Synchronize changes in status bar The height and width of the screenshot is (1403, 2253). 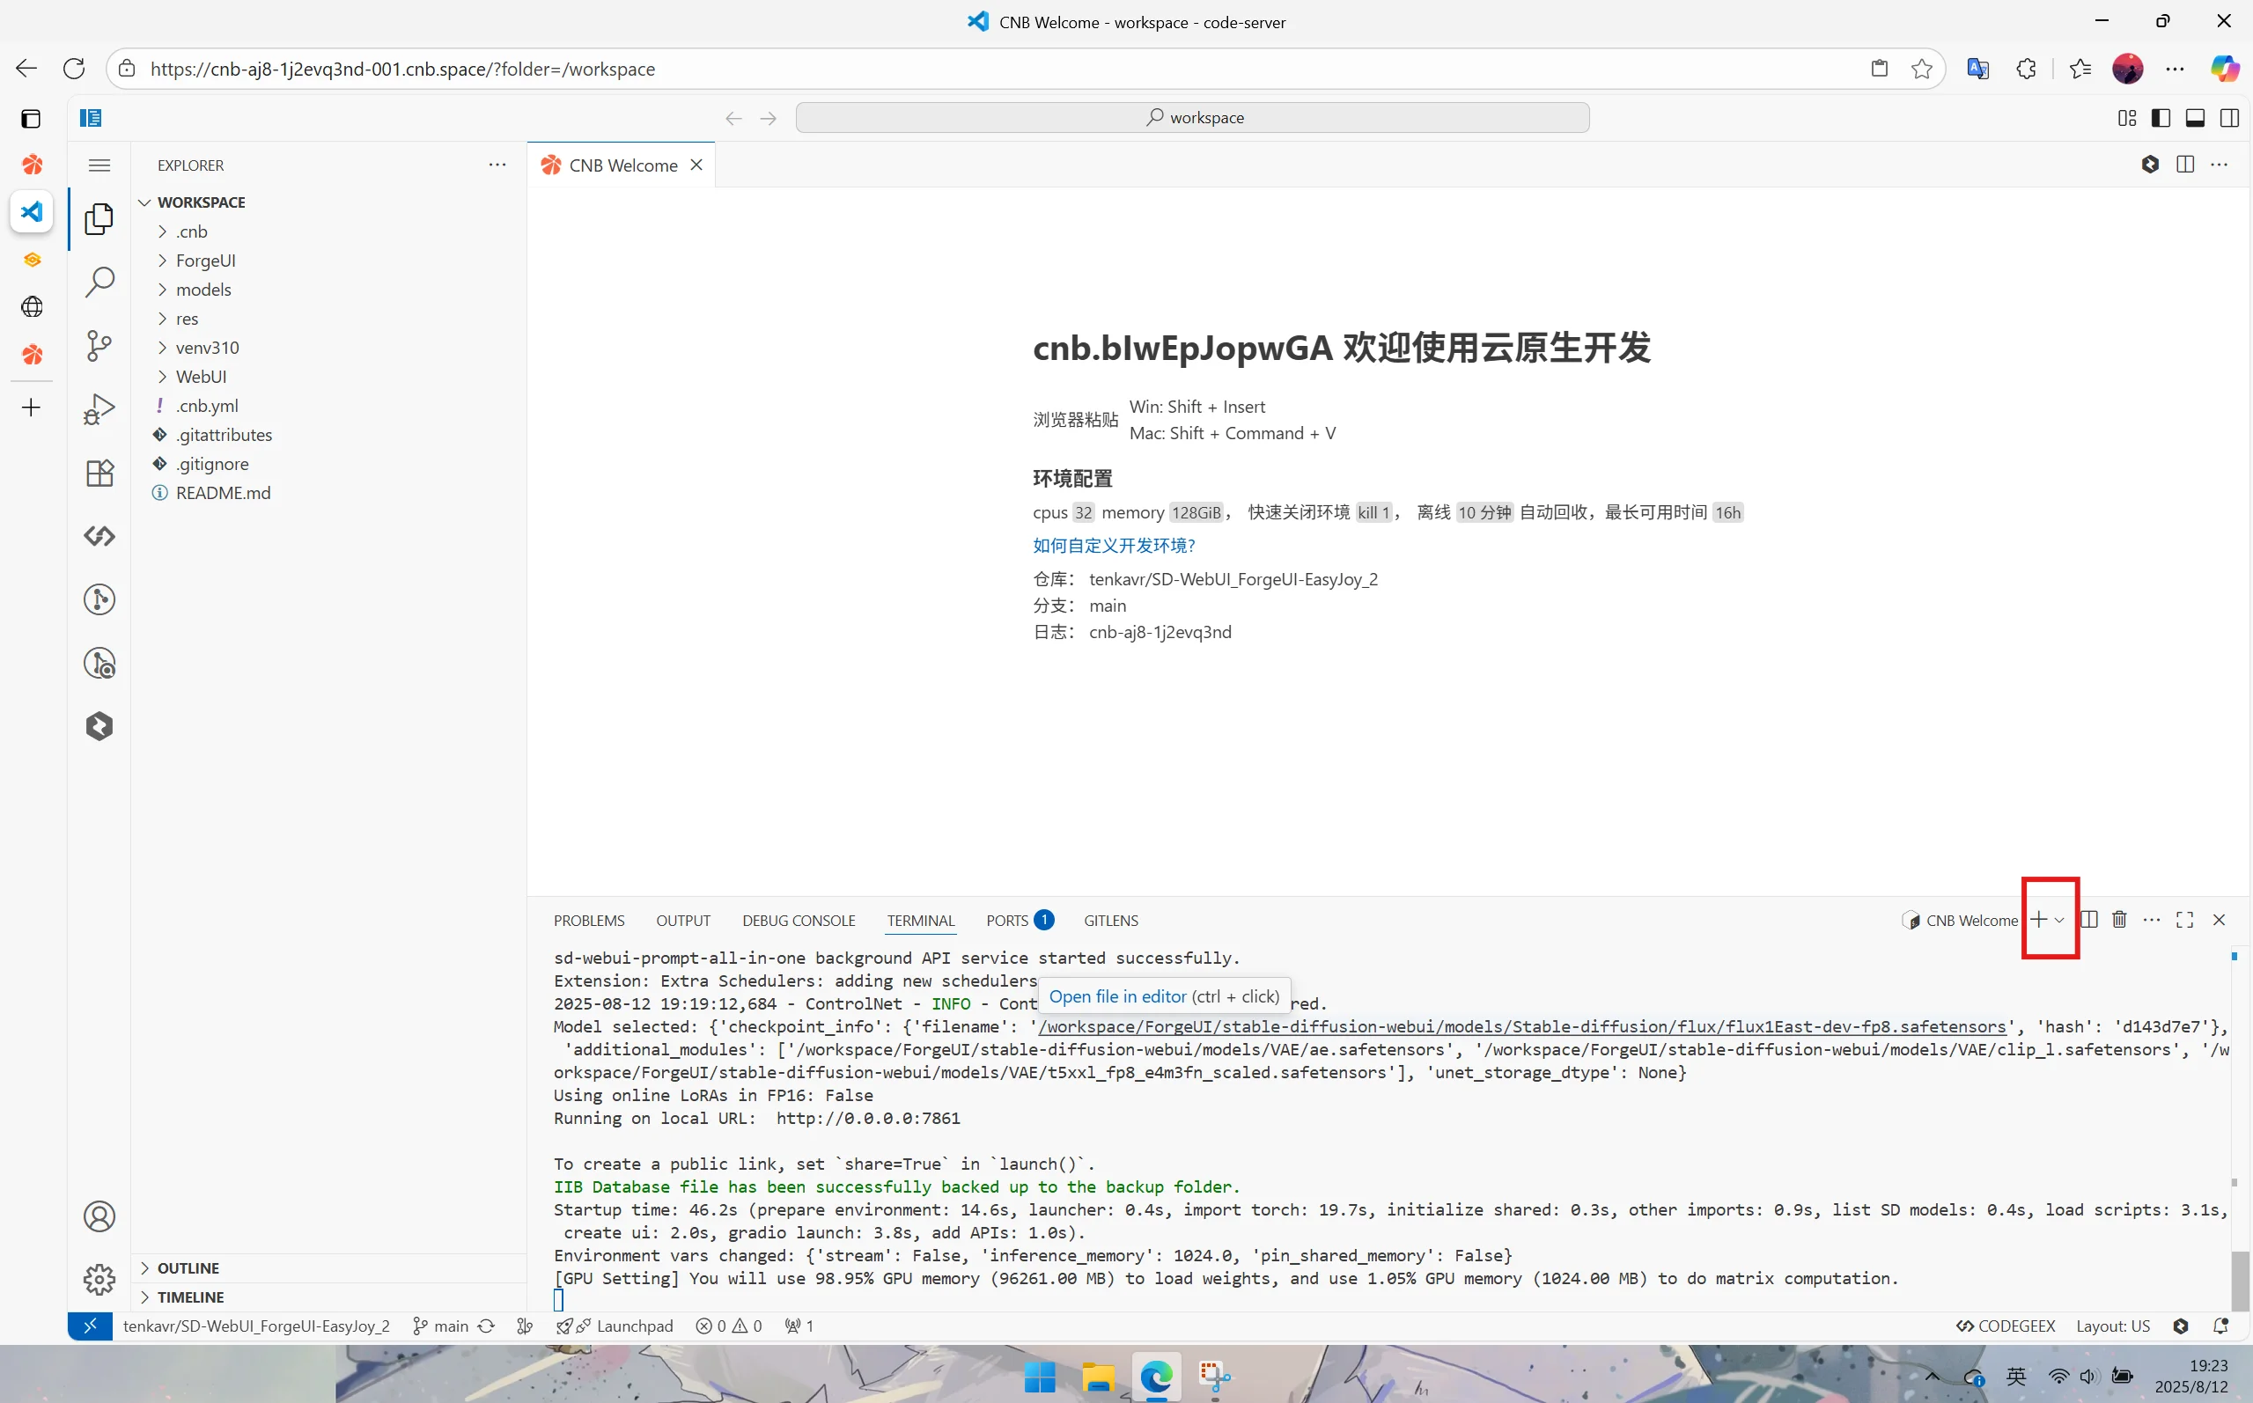coord(486,1326)
